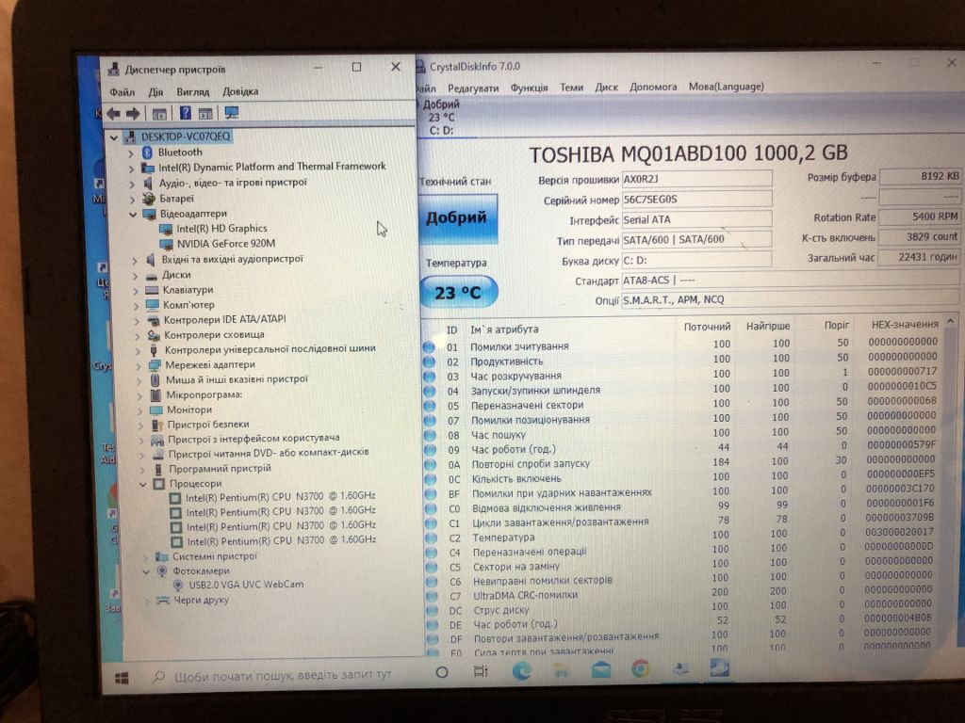
Task: Click the Серійний номер field
Action: click(696, 200)
